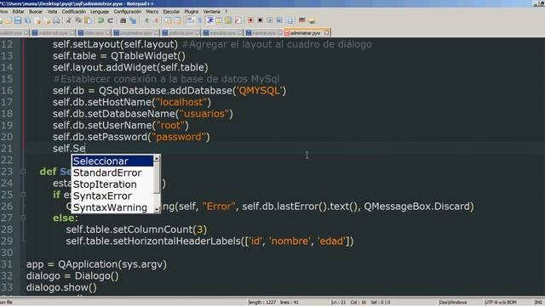Collapse the else block at line 27
This screenshot has height=306, width=545.
pyautogui.click(x=23, y=218)
